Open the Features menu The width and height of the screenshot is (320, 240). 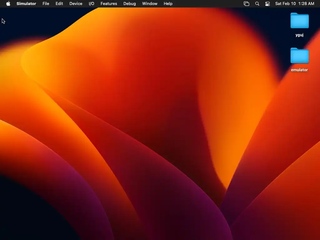click(109, 4)
